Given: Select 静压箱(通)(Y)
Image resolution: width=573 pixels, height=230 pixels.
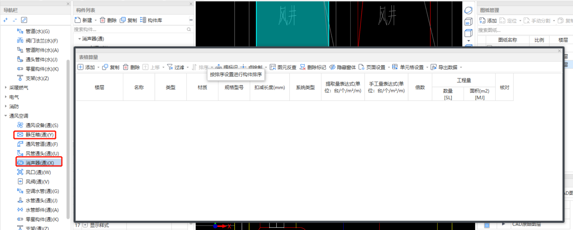Looking at the screenshot, I should click(x=35, y=135).
